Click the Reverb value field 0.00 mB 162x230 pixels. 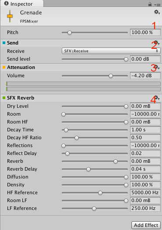145,161
